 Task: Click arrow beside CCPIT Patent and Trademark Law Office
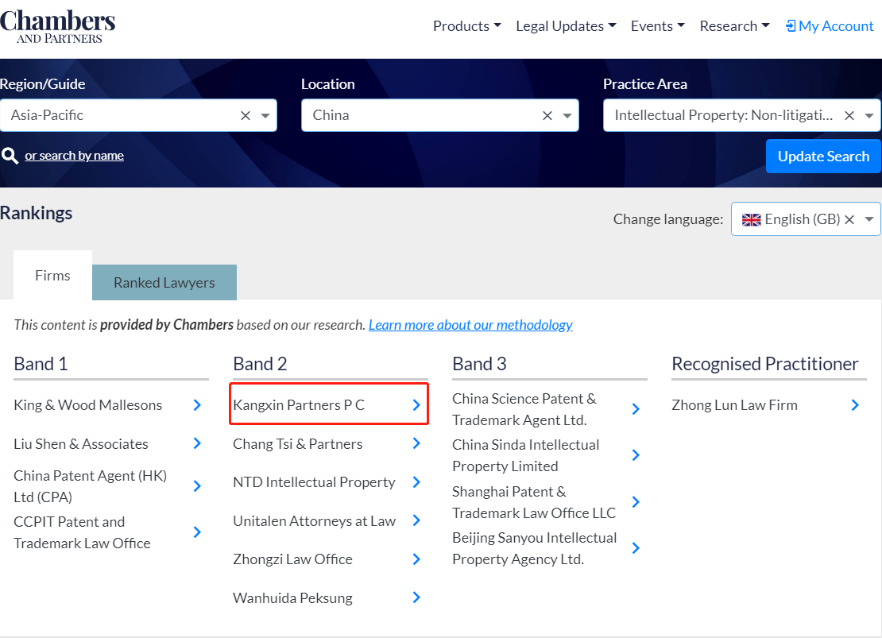point(197,532)
